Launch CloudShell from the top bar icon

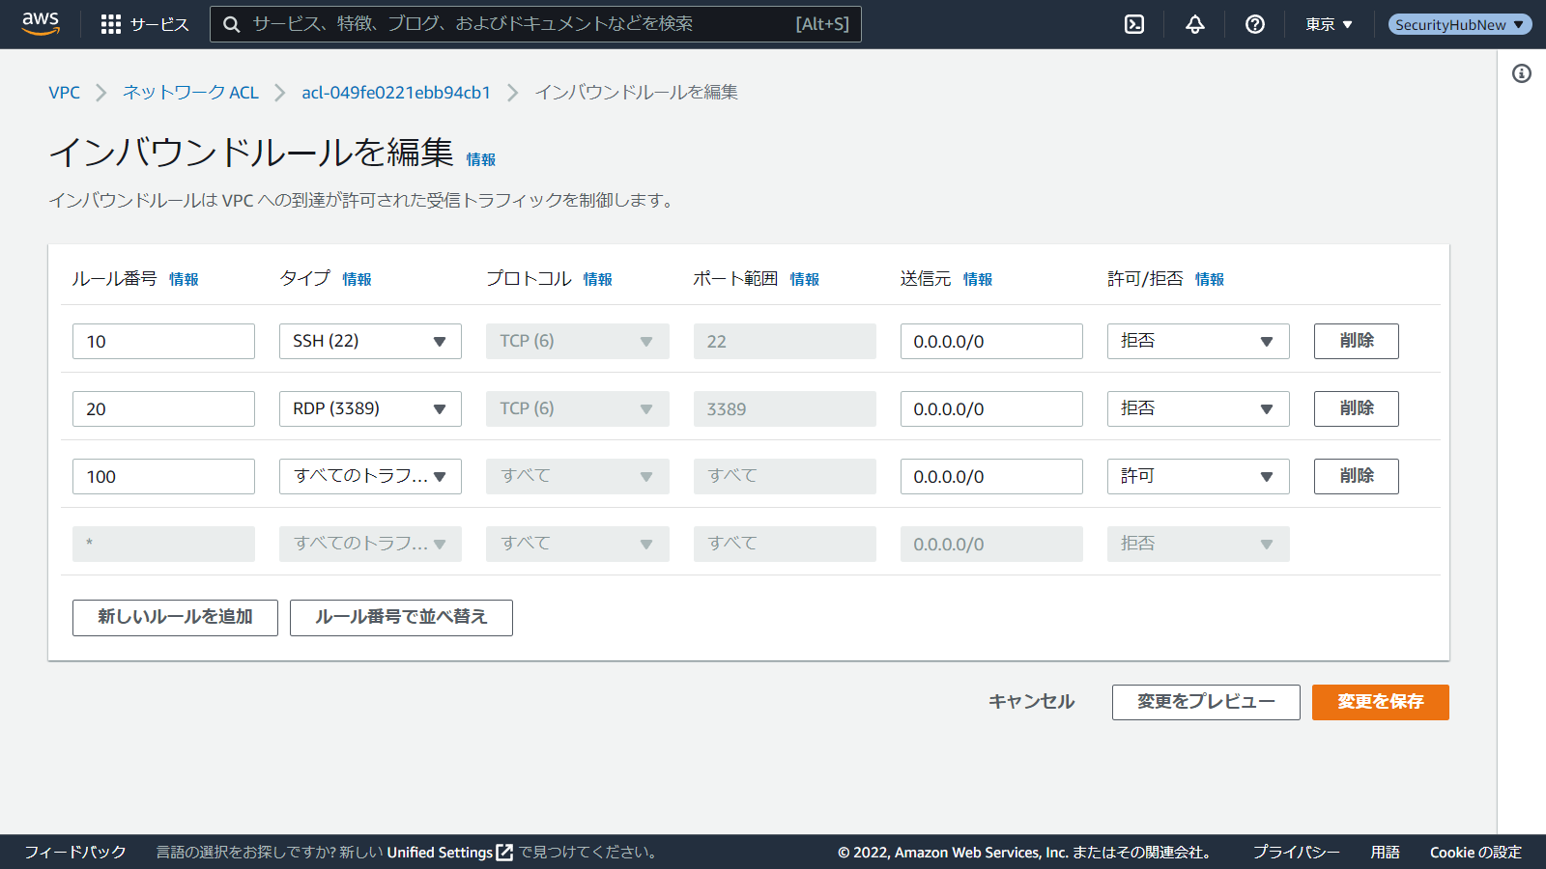click(x=1134, y=24)
